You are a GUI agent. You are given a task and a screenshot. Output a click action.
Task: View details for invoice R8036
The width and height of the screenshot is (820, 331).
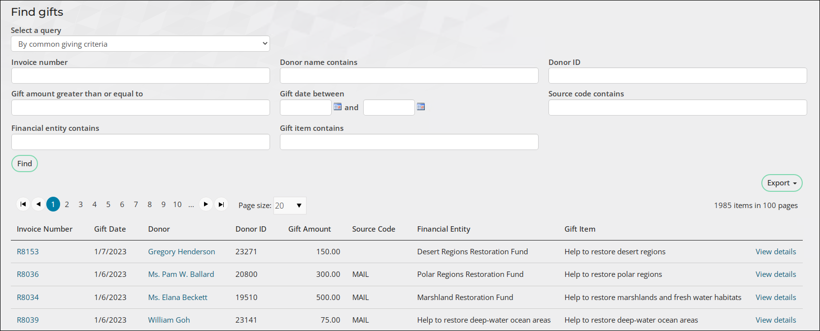coord(776,274)
